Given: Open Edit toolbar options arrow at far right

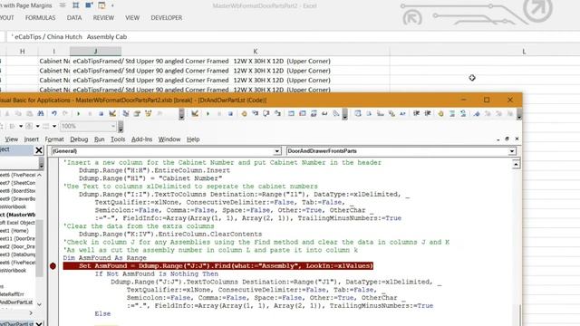Looking at the screenshot, I should (519, 114).
